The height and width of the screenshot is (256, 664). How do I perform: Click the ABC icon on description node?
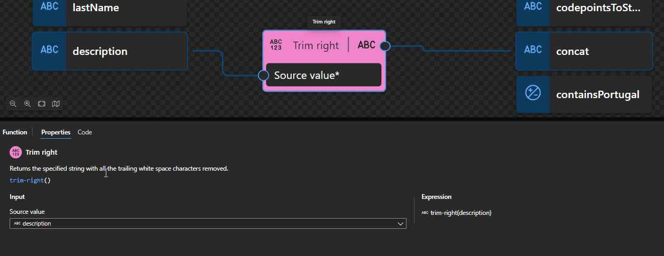coord(49,50)
